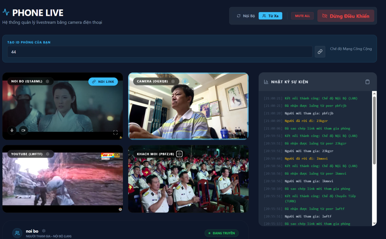The width and height of the screenshot is (386, 239).
Task: Switch to Từ Xa mode
Action: 270,16
